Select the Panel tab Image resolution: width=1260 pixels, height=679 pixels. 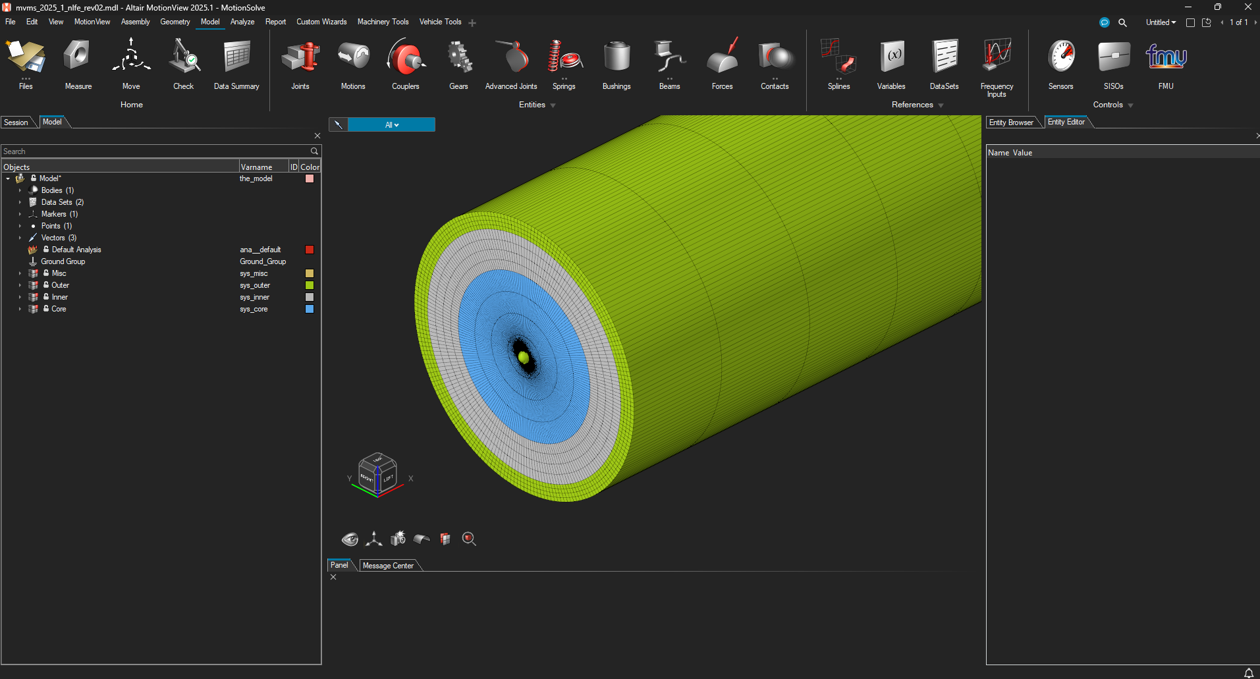pos(339,565)
